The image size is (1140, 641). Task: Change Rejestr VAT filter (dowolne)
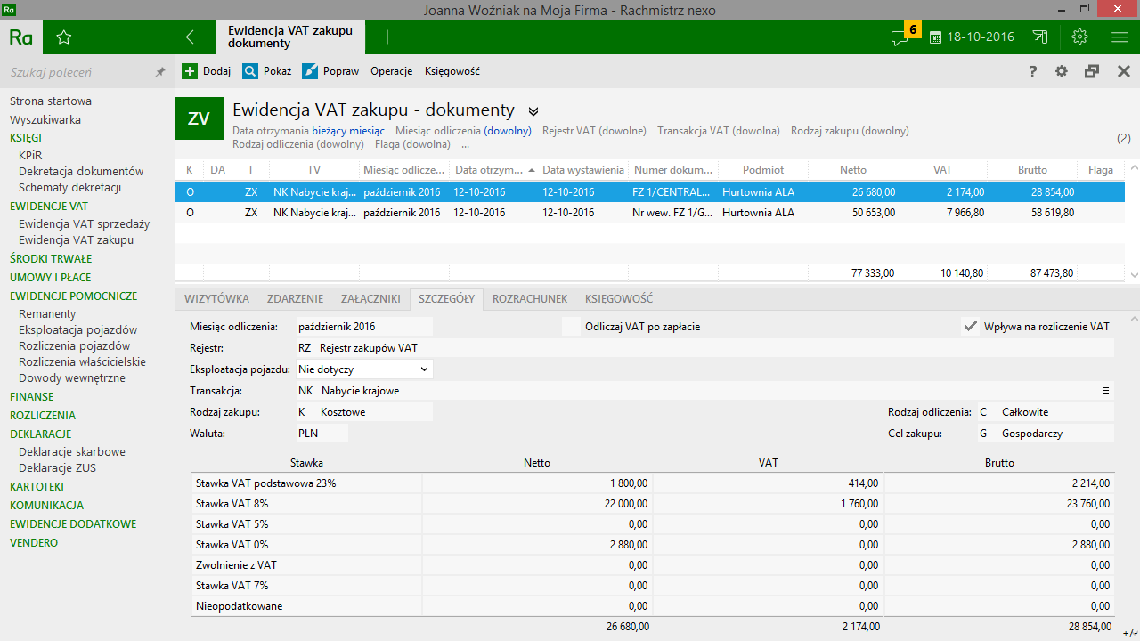(623, 131)
